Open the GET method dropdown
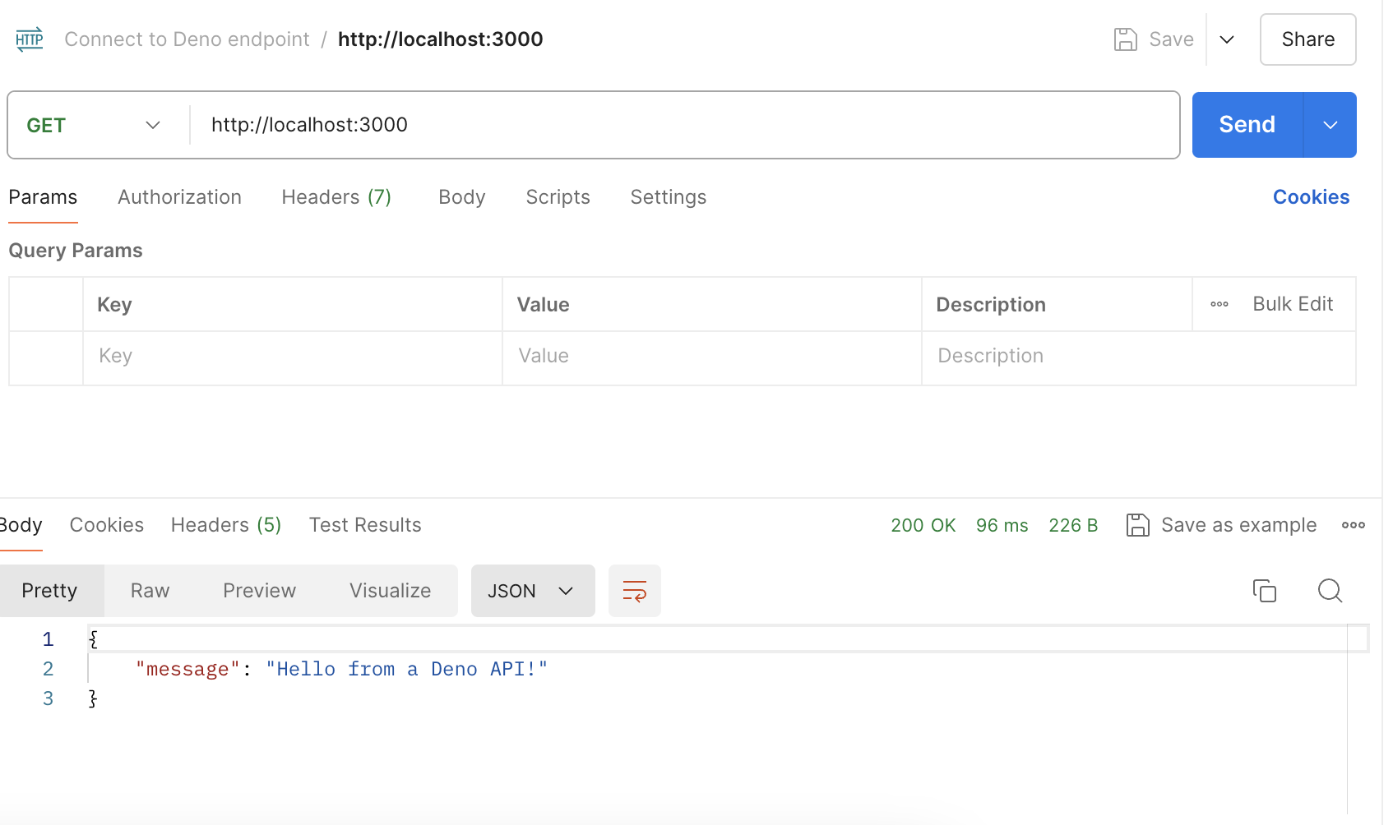This screenshot has width=1393, height=825. [95, 124]
